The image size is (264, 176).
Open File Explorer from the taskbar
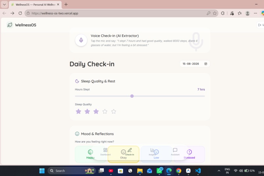point(140,171)
